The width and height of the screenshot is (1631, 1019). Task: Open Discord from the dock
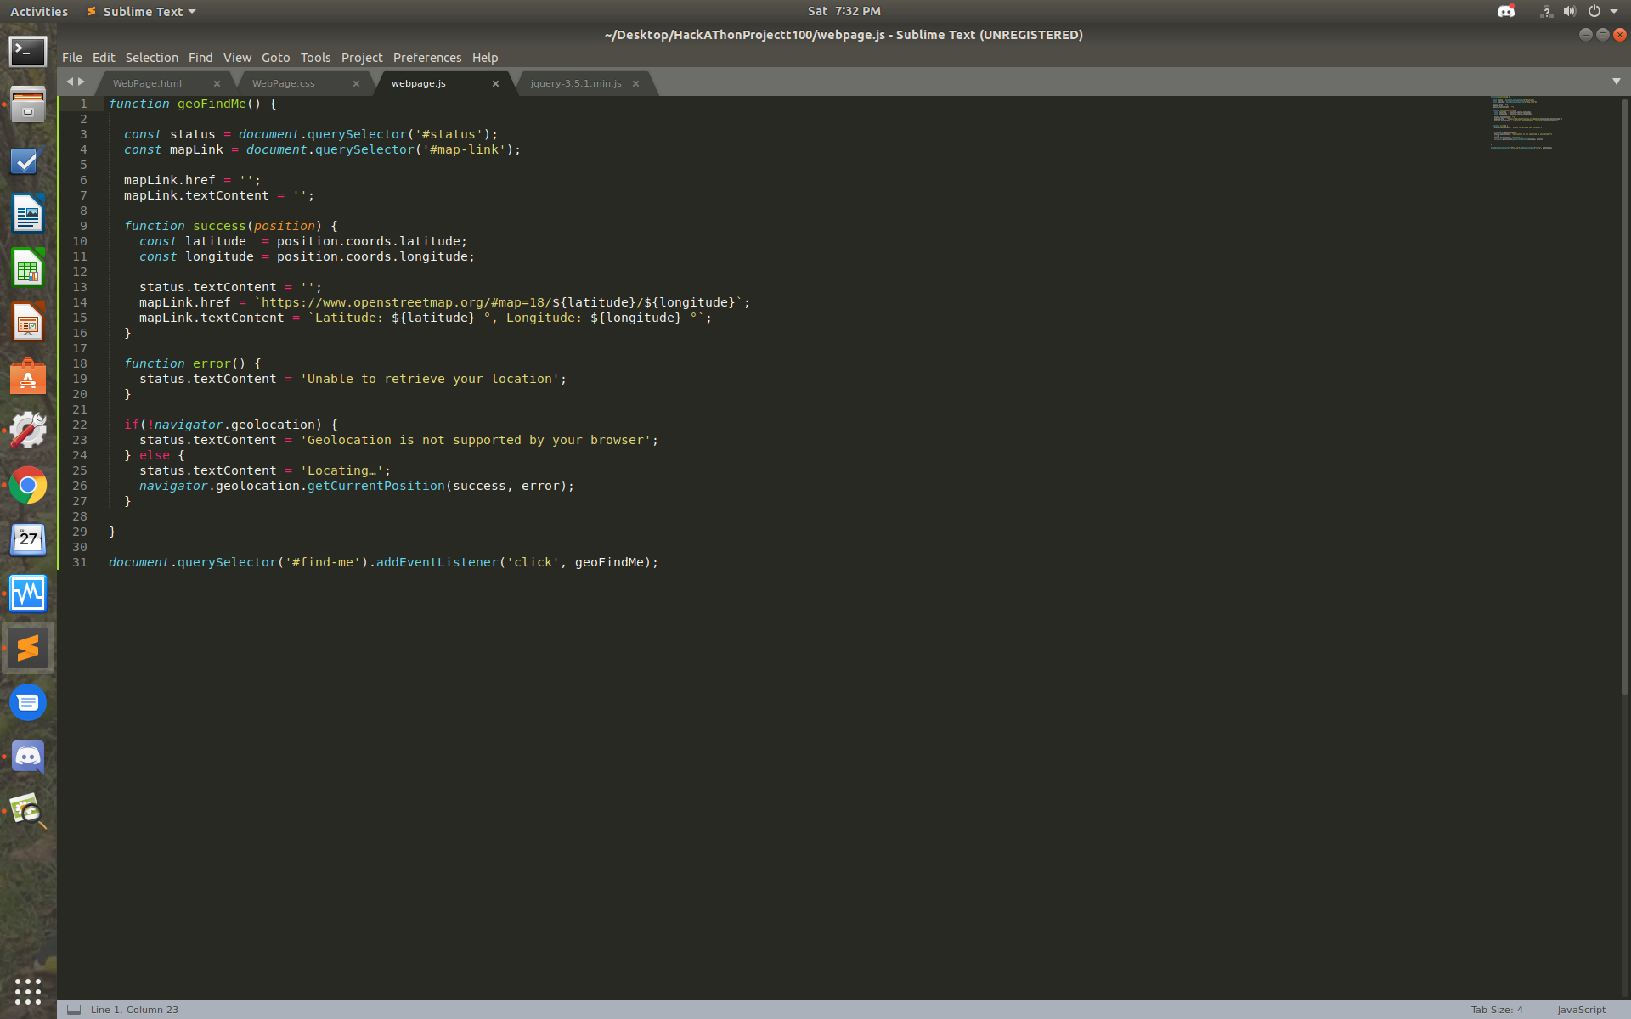tap(28, 757)
